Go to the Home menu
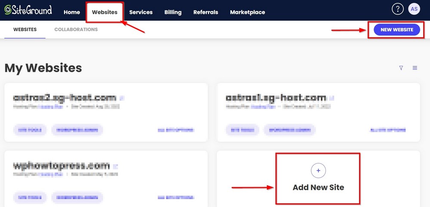This screenshot has height=207, width=430. 72,12
